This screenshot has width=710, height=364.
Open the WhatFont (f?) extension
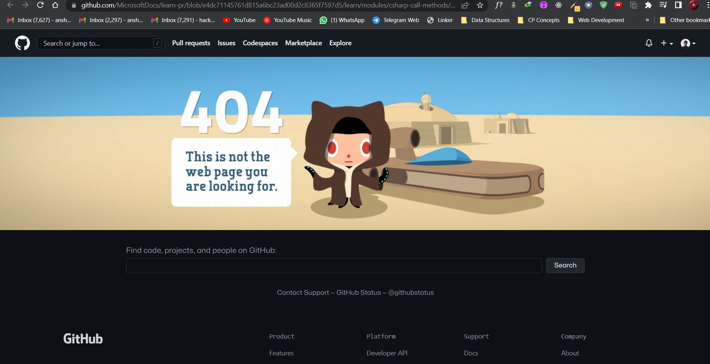click(x=499, y=5)
